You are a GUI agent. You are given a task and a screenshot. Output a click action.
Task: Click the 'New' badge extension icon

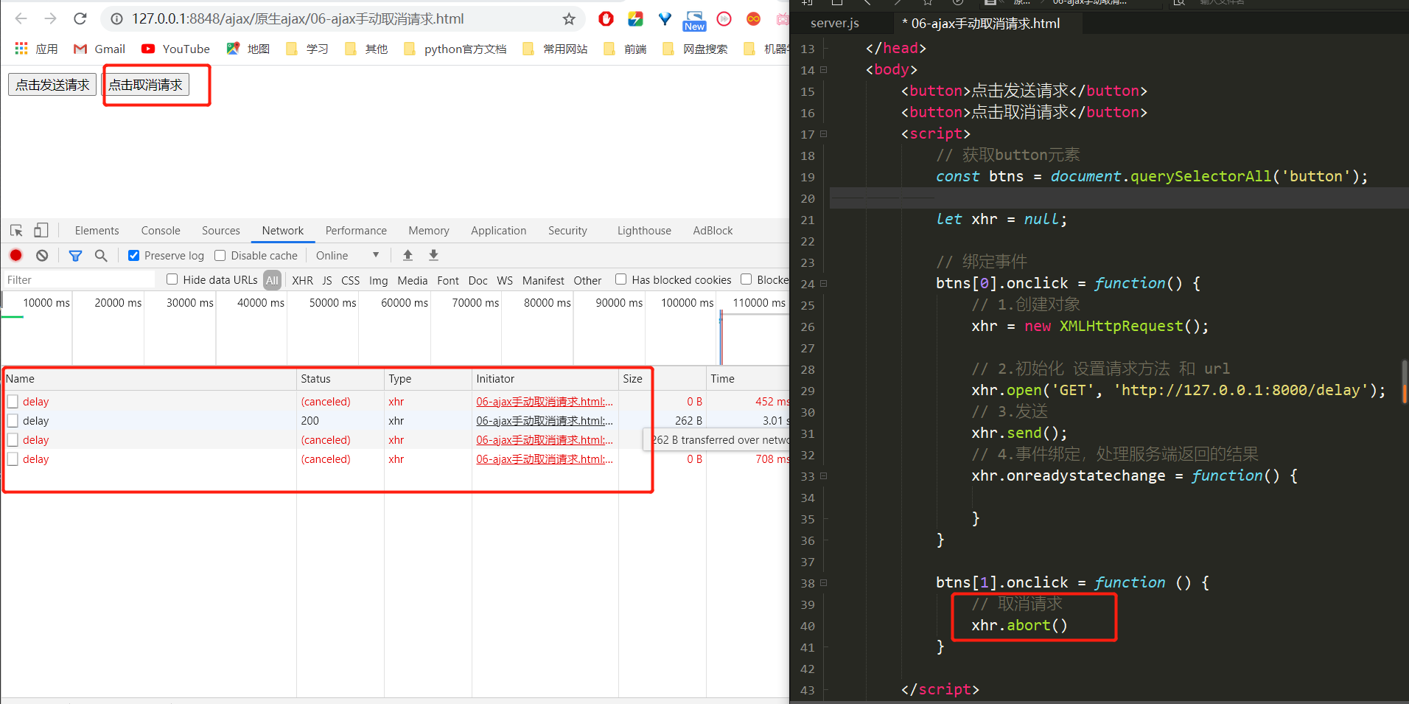click(694, 21)
